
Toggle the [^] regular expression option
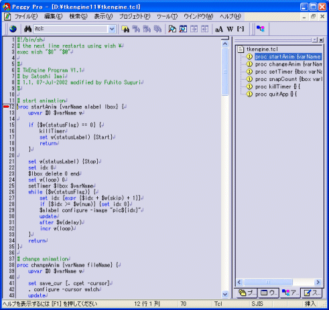[241, 29]
